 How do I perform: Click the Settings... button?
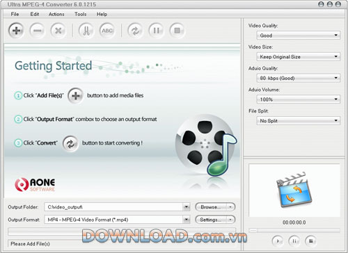211,220
